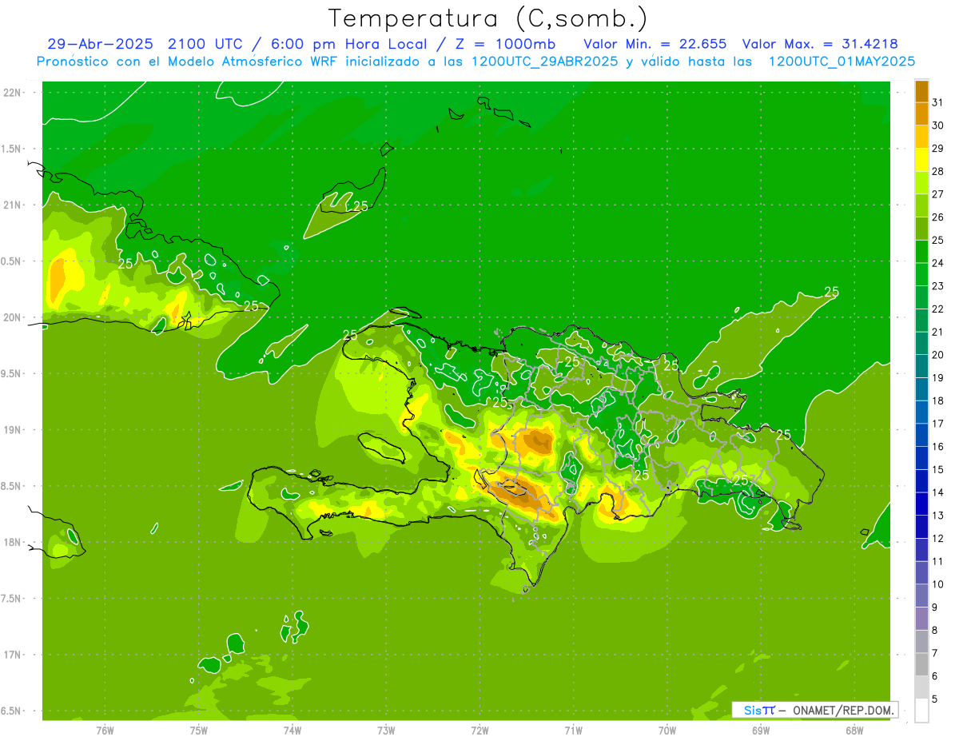Click the legend value "12"

pos(938,539)
